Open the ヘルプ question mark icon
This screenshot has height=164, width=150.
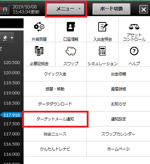coord(134,51)
